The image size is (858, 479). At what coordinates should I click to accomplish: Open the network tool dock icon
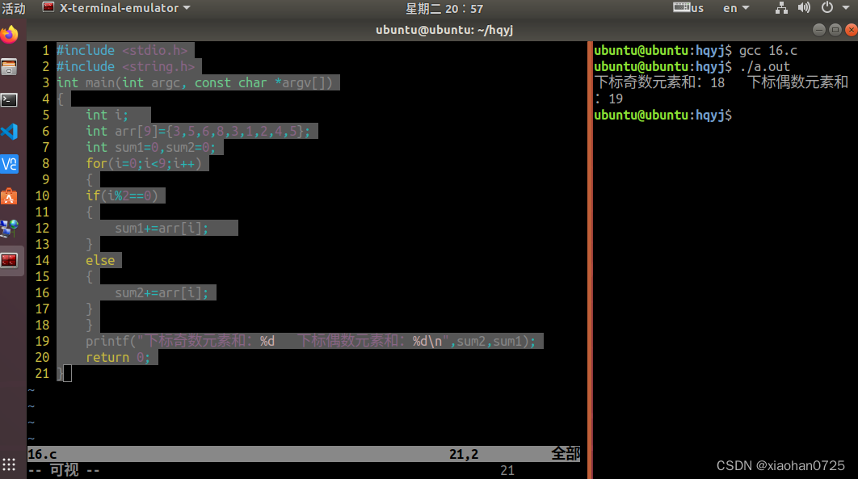point(10,229)
